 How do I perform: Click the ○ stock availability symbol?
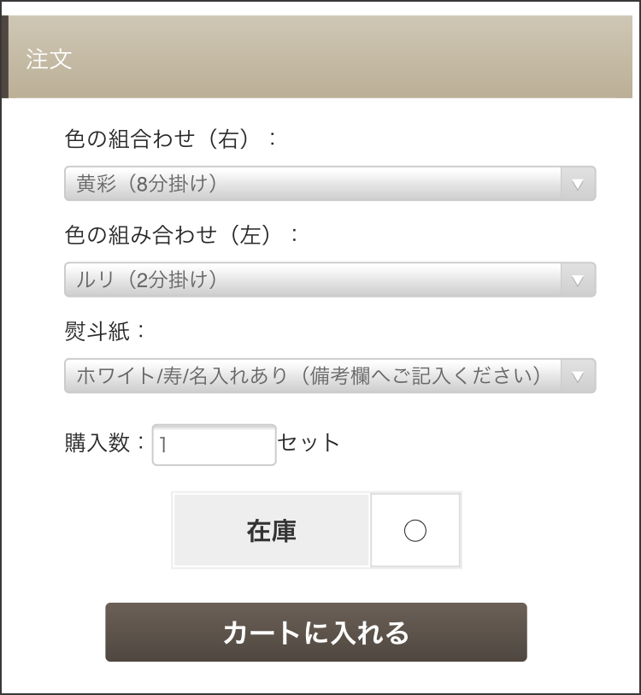[415, 531]
